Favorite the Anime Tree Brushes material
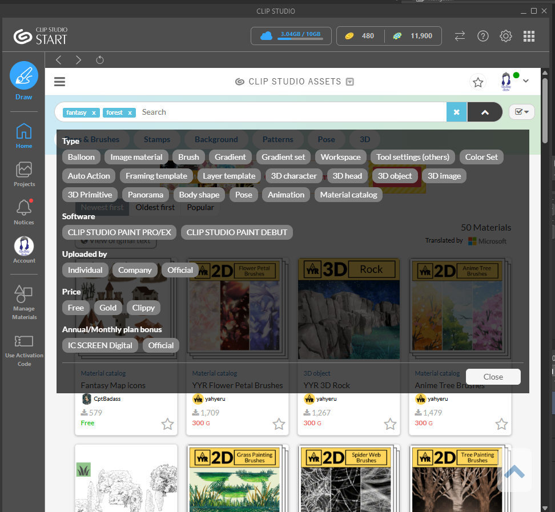This screenshot has width=555, height=512. pos(501,424)
